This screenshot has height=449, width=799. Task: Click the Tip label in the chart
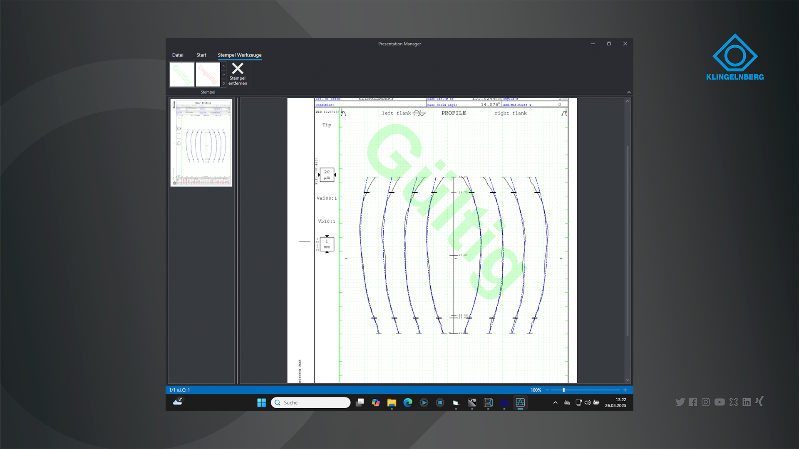pos(327,125)
